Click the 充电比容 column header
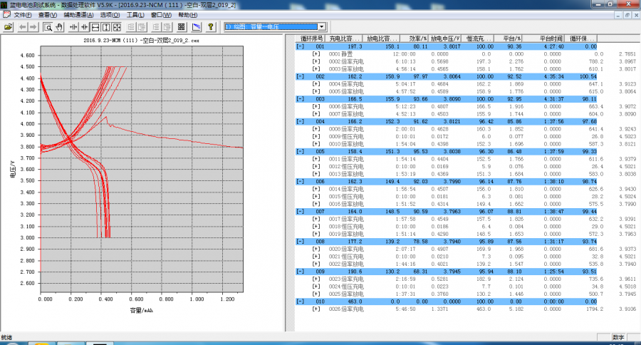This screenshot has width=641, height=345. (344, 38)
